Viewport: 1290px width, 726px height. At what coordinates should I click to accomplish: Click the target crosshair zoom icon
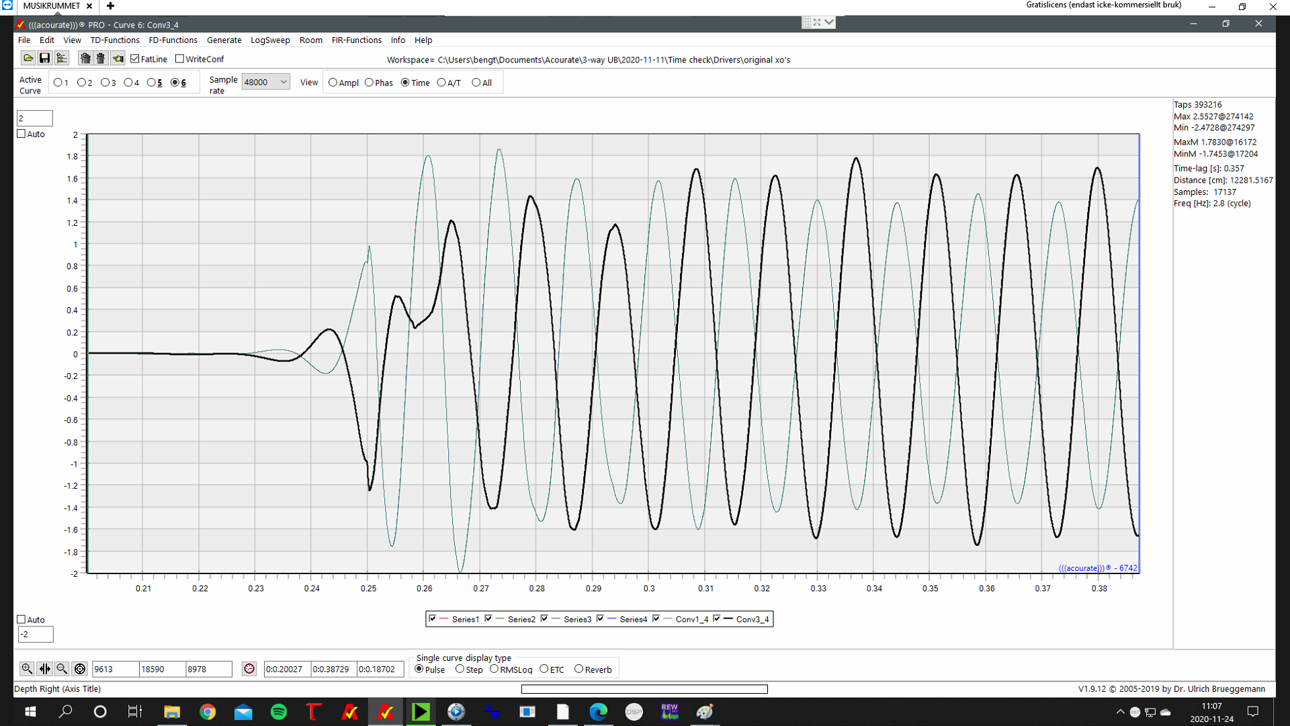click(80, 669)
